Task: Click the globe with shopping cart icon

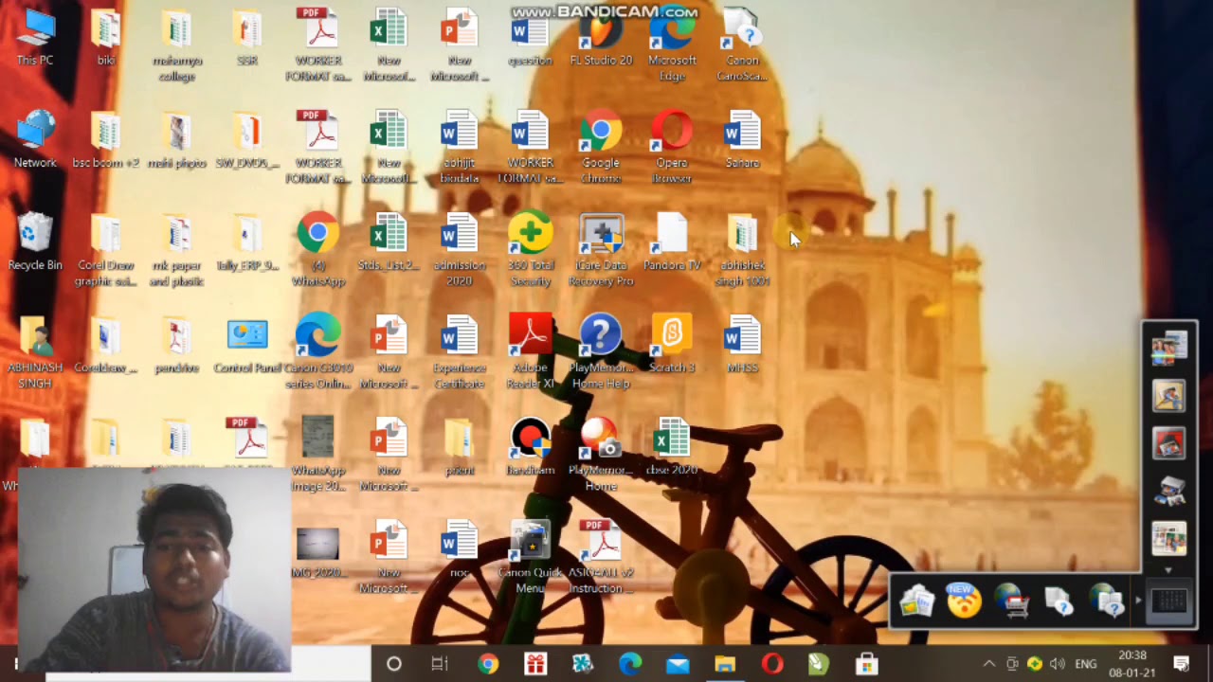Action: click(1011, 601)
